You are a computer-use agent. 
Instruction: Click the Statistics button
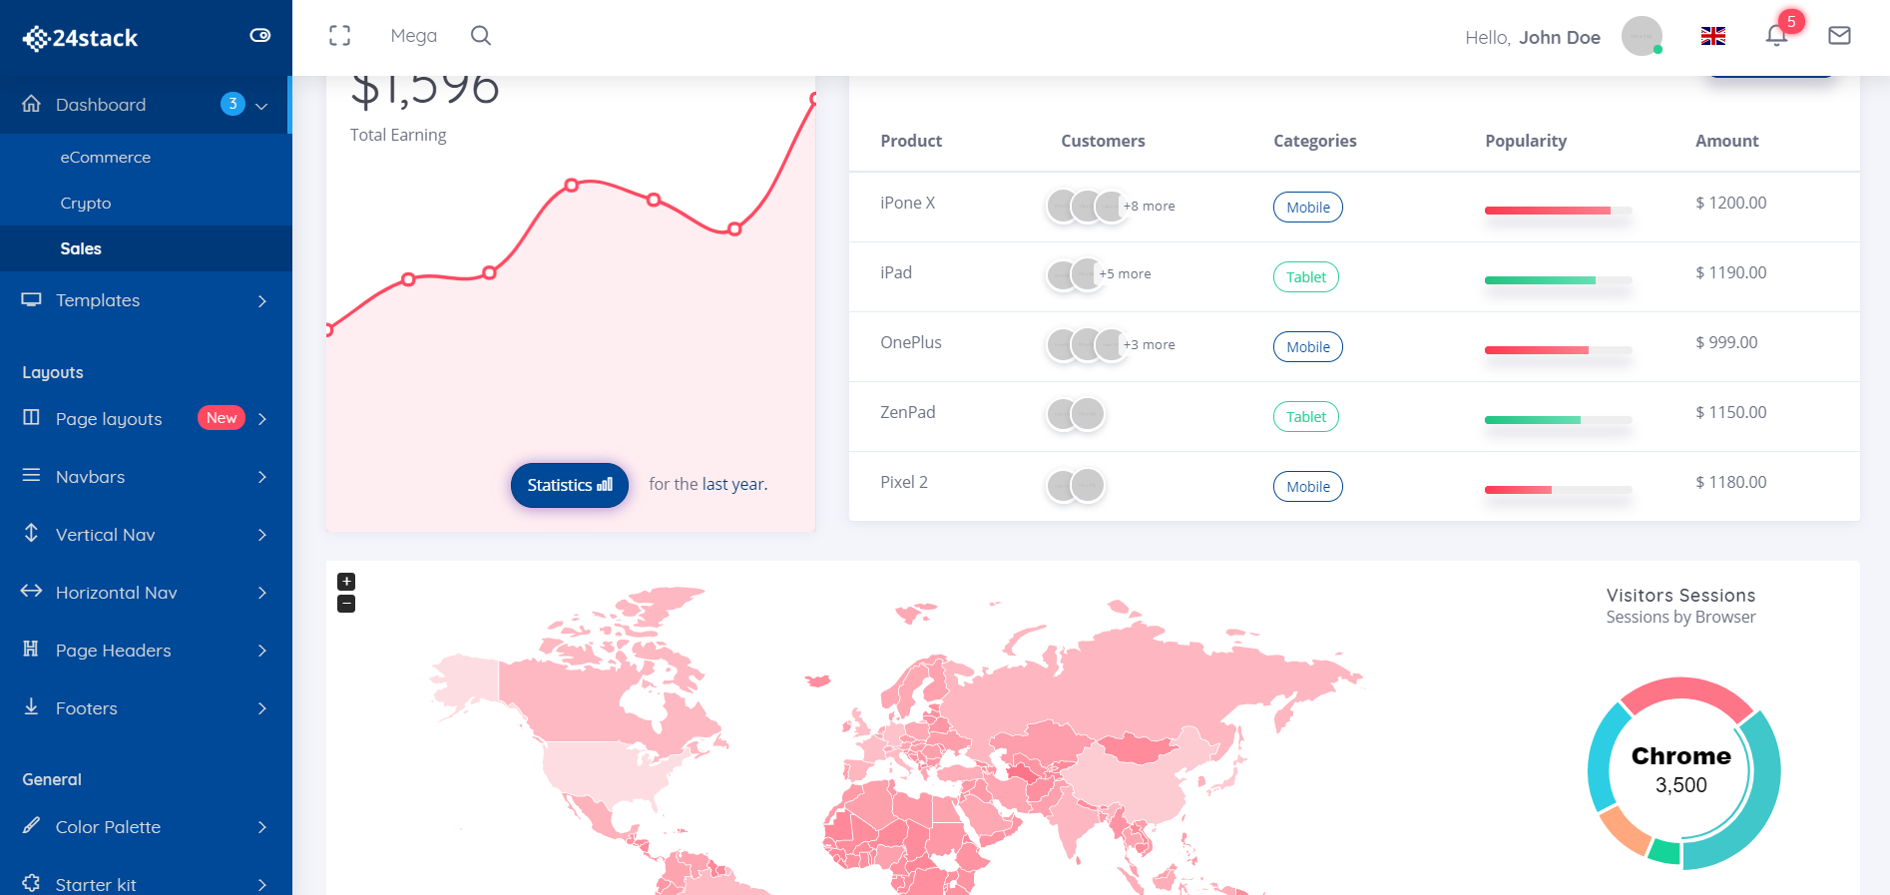(569, 485)
